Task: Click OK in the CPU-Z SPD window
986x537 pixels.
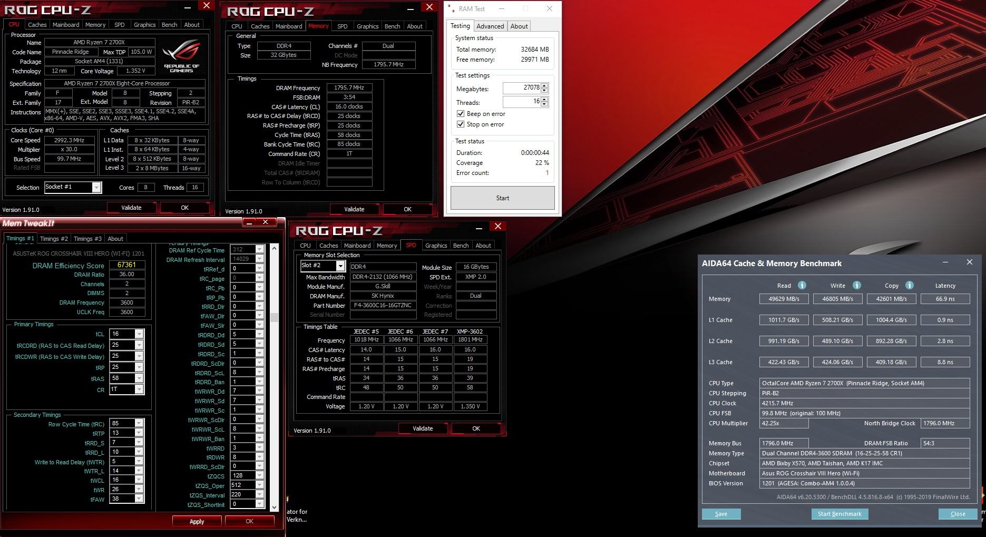Action: 476,428
